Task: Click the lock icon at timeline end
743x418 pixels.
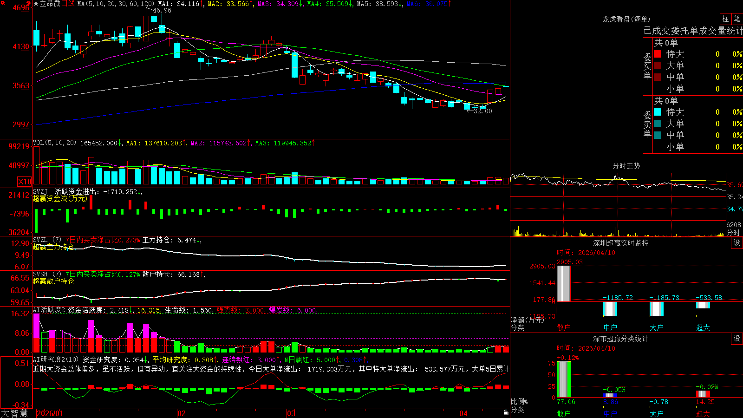Action: (x=506, y=412)
